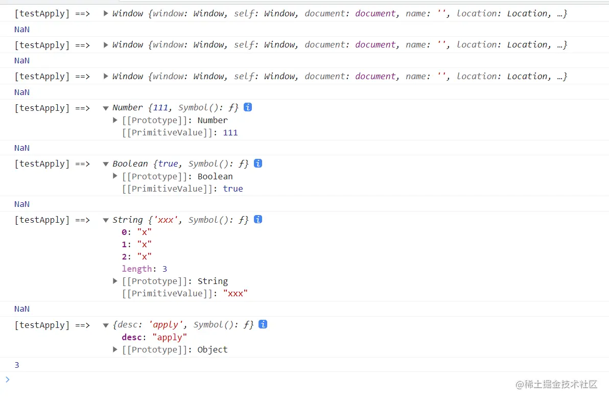Expand [[Prototype]]: String entry
This screenshot has height=401, width=609.
coord(115,280)
